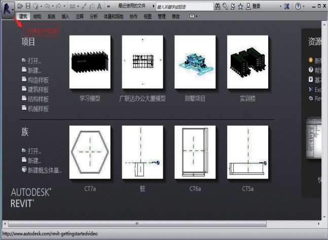Open Communication Center satellite icon
Image resolution: width=328 pixels, height=240 pixels.
233,7
